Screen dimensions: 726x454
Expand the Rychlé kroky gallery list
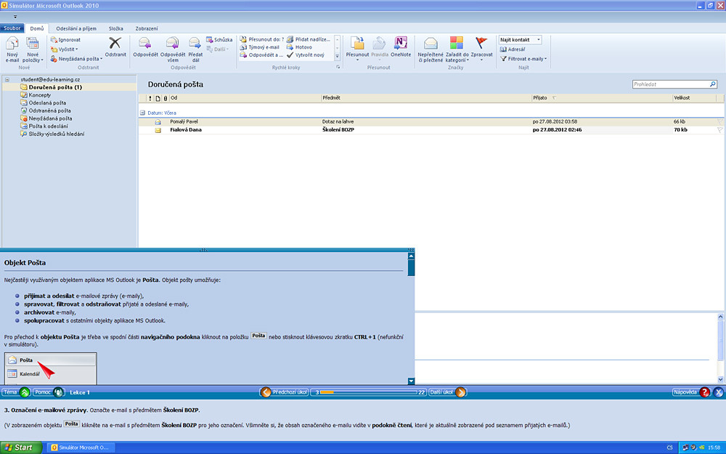337,56
